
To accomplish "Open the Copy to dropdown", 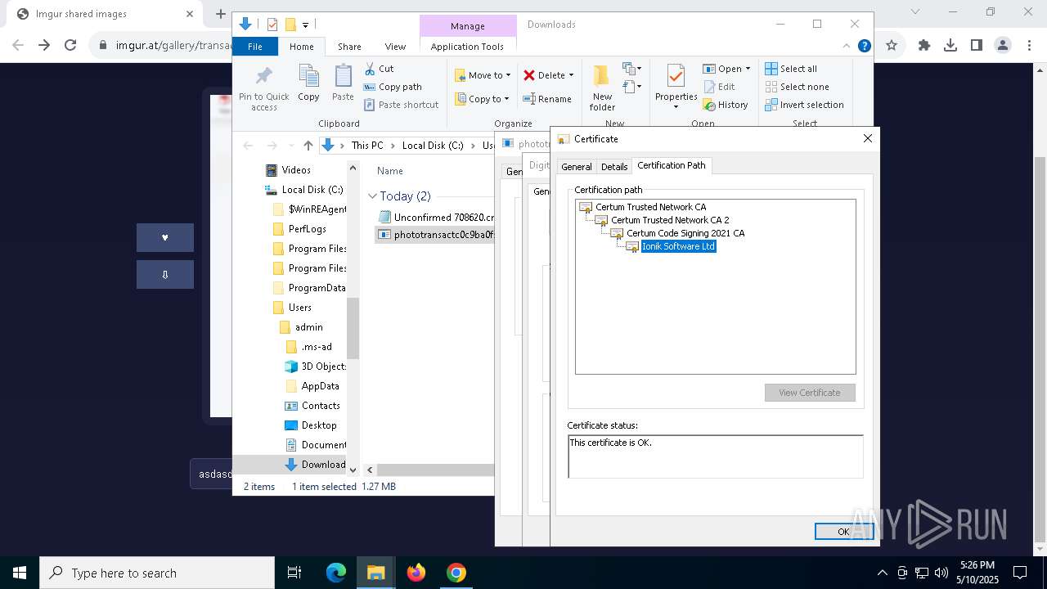I will tap(483, 99).
